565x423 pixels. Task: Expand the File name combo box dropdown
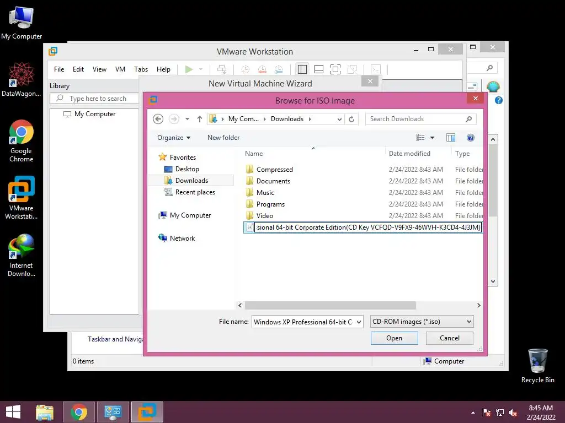(359, 322)
